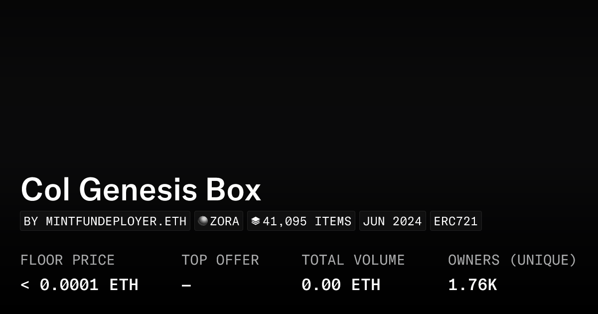Viewport: 598px width, 314px height.
Task: Click the ETH unit after total volume
Action: (x=366, y=285)
